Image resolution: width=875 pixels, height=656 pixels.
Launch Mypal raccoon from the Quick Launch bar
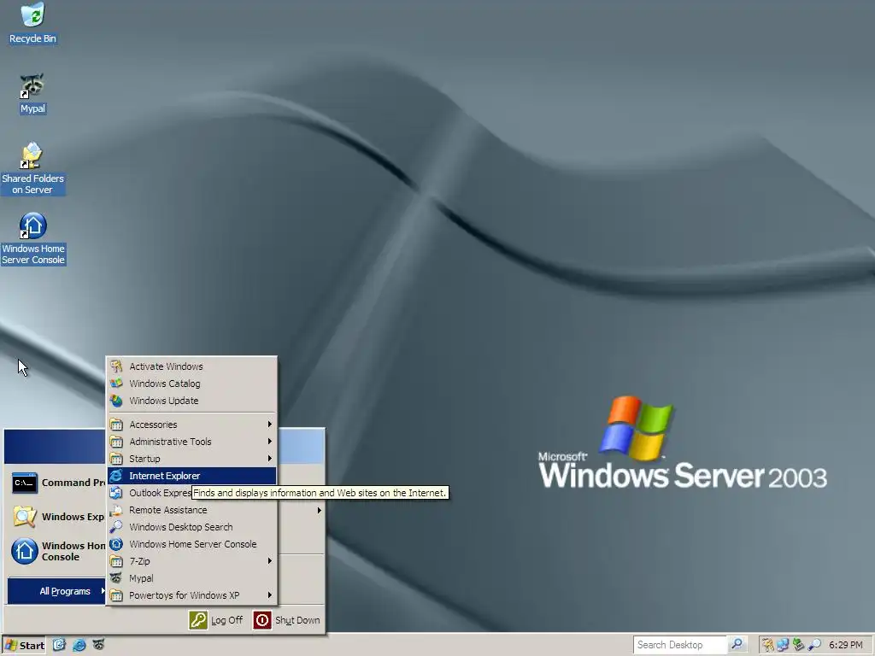pyautogui.click(x=98, y=645)
